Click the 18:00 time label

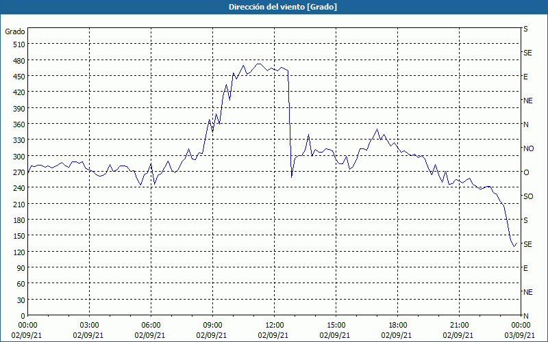point(398,326)
